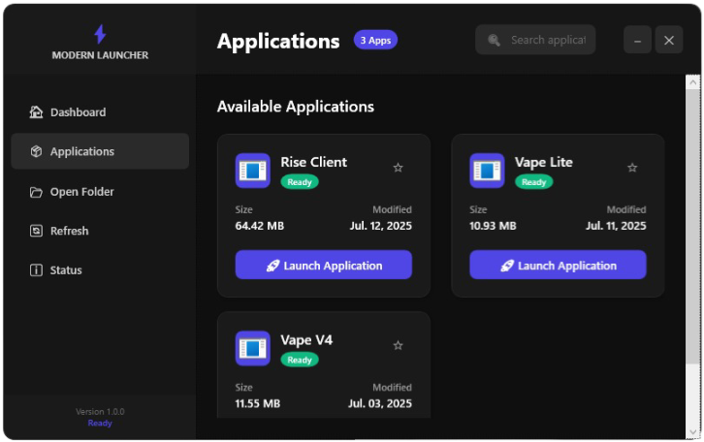Click the Vape Lite app icon
704x442 pixels.
pos(487,171)
